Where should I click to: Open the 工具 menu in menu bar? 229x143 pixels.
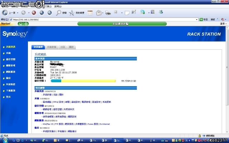(48, 6)
